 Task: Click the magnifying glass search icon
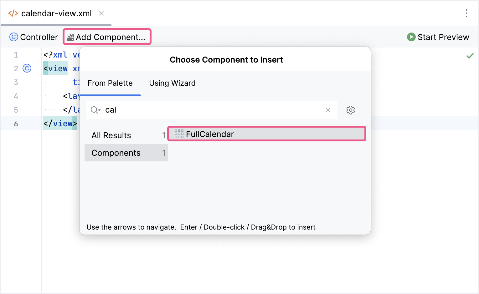coord(94,110)
